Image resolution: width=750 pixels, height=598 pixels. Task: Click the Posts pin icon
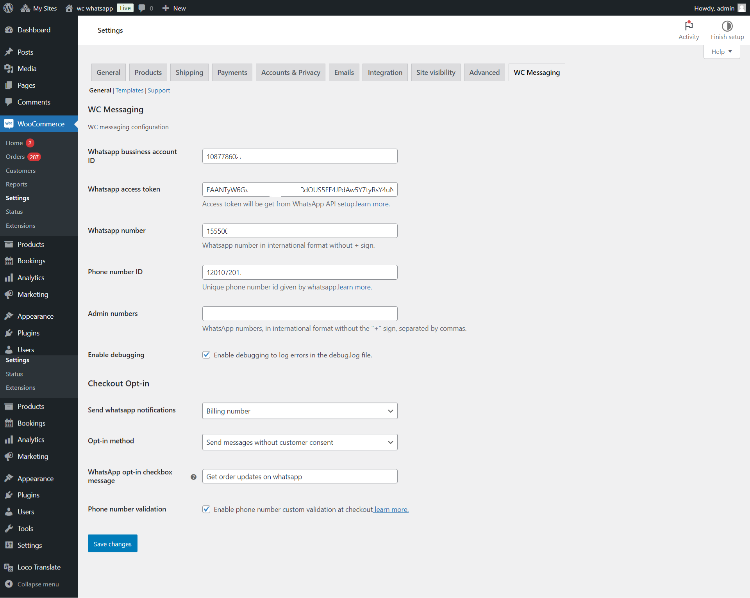tap(9, 52)
